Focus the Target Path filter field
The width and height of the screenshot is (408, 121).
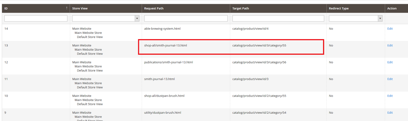(278, 18)
